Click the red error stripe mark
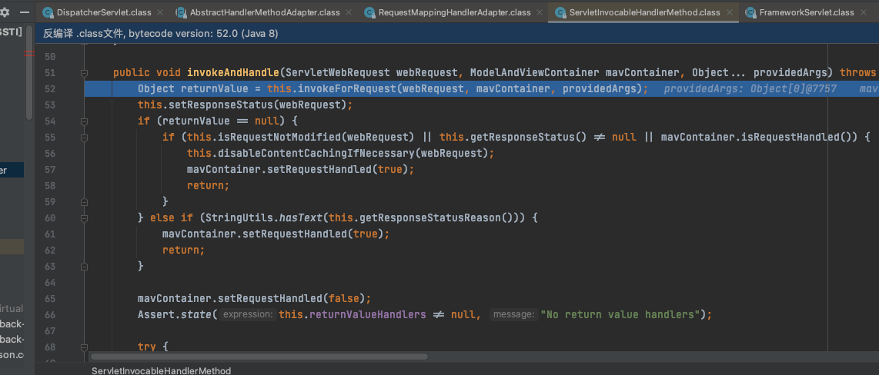Viewport: 879px width, 375px height. (28, 54)
